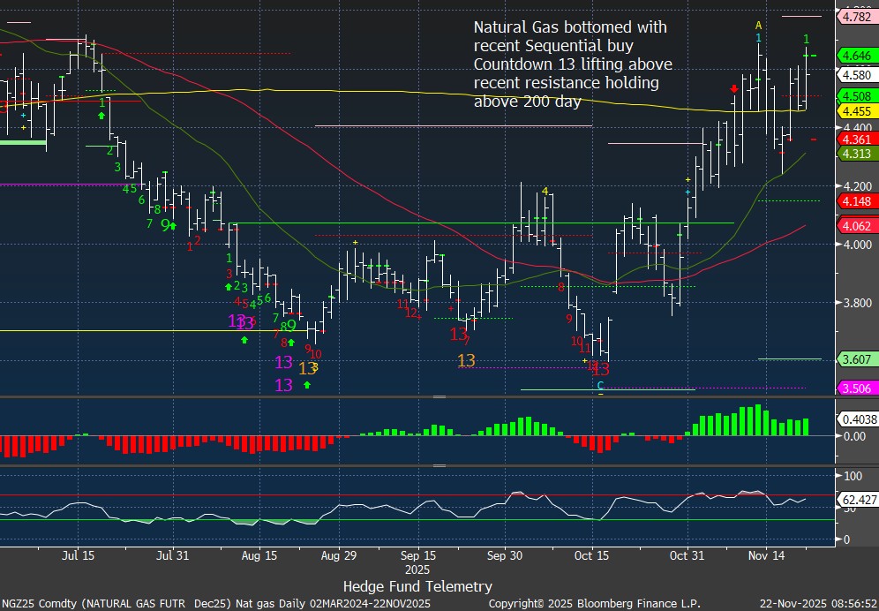Click the large green 9 in late July
The image size is (879, 611).
165,225
